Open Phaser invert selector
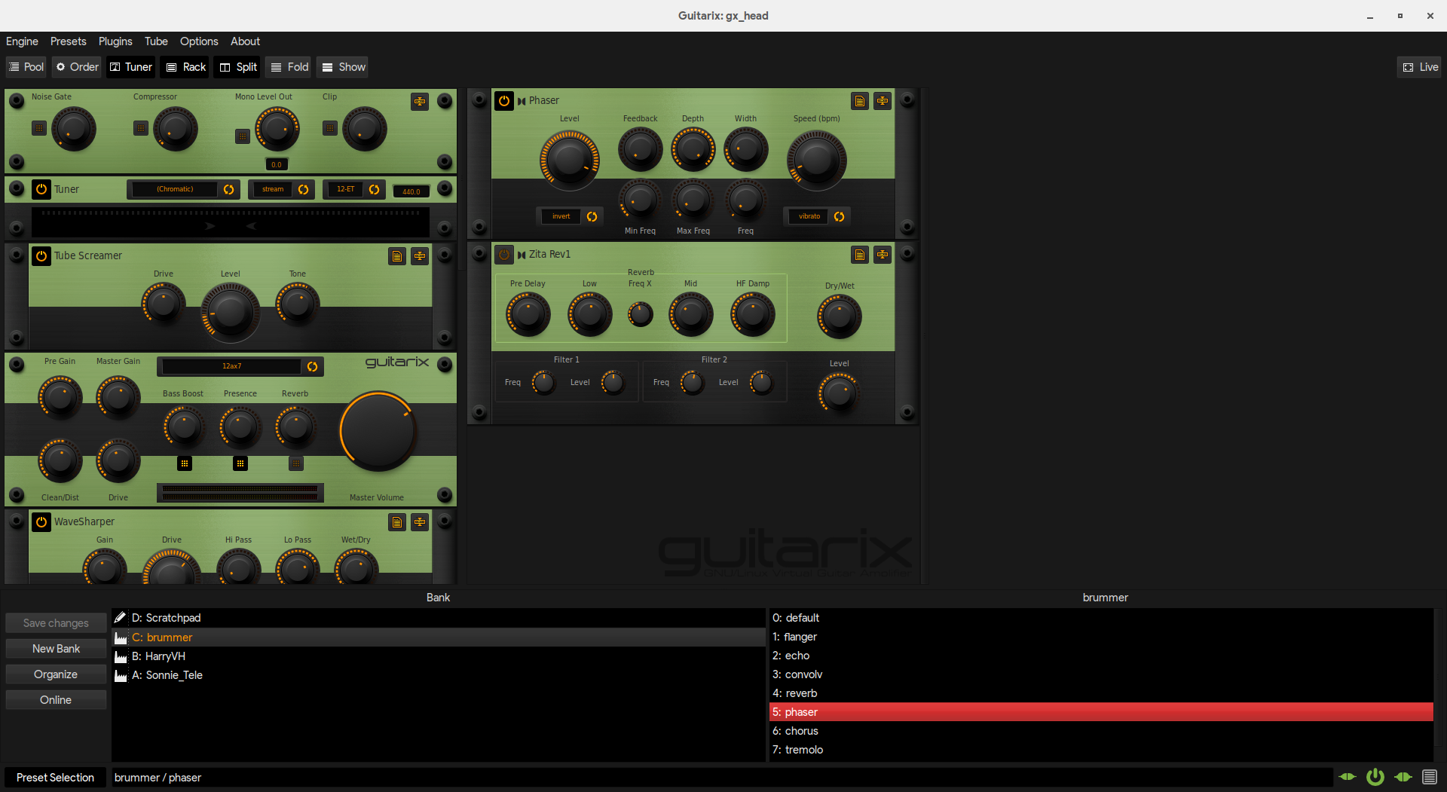 (561, 216)
